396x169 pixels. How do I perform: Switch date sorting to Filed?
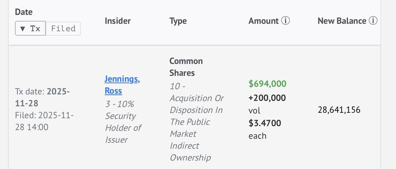[63, 29]
